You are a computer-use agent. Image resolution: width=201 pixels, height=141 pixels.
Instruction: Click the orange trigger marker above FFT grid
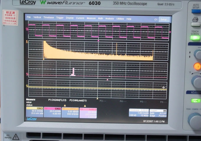click(98, 40)
